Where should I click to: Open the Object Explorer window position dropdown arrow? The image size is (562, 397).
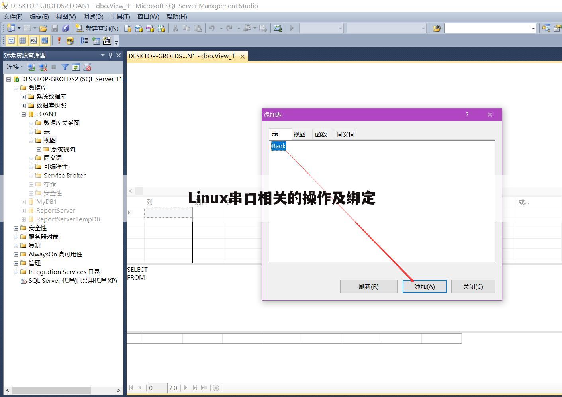(x=103, y=55)
